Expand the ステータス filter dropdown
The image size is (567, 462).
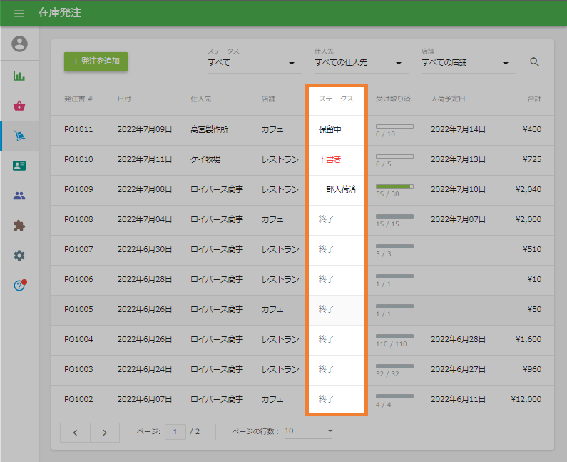(252, 63)
